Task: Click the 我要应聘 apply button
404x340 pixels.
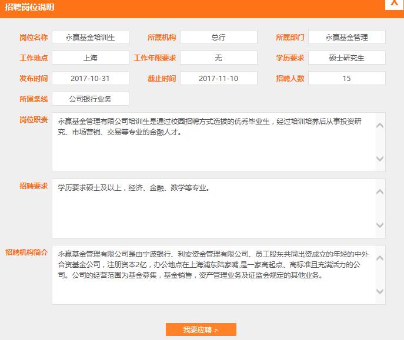Action: (x=201, y=329)
